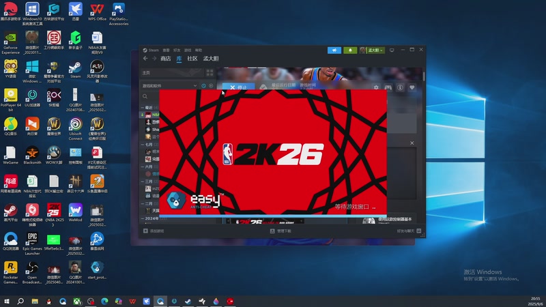Open File Explorer from taskbar
The width and height of the screenshot is (546, 307).
(x=35, y=301)
